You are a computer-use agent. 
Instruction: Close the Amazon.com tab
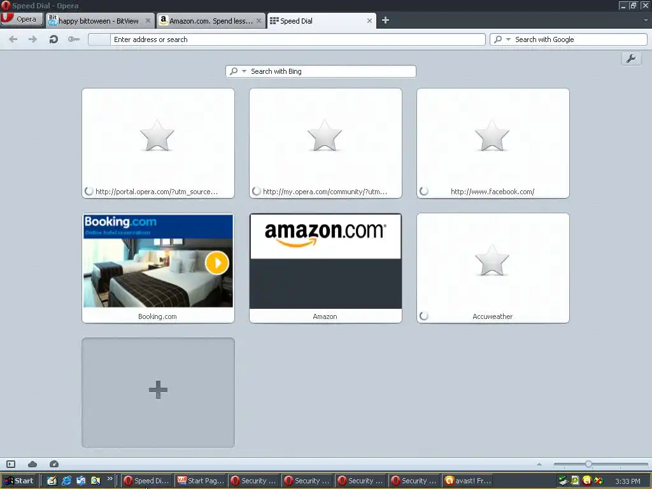259,20
